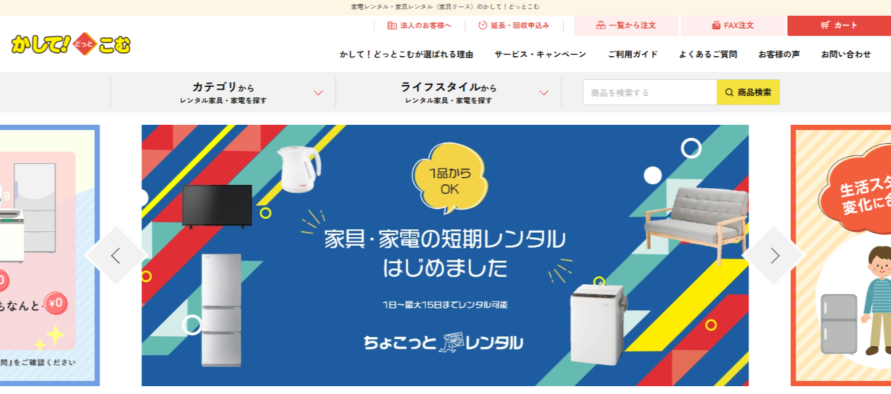This screenshot has width=891, height=394.
Task: Click the fax machine icon beside FAX注文
Action: click(716, 25)
